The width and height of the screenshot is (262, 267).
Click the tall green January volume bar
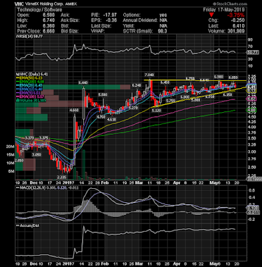pyautogui.click(x=84, y=164)
